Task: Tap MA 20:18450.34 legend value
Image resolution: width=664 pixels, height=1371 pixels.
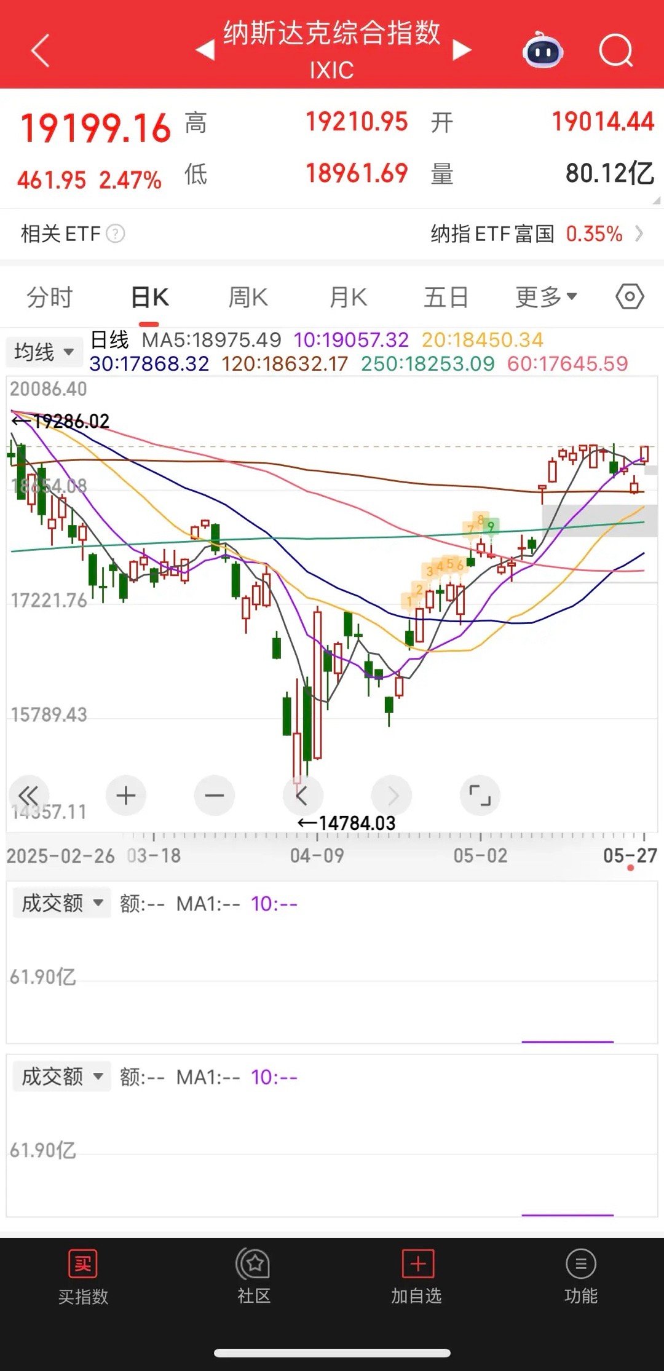Action: (483, 339)
